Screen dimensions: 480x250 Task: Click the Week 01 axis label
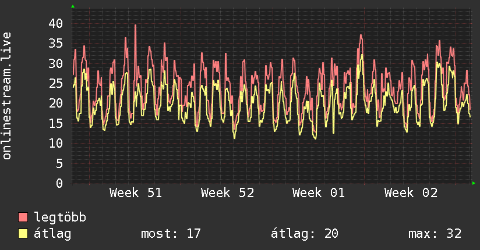(319, 193)
